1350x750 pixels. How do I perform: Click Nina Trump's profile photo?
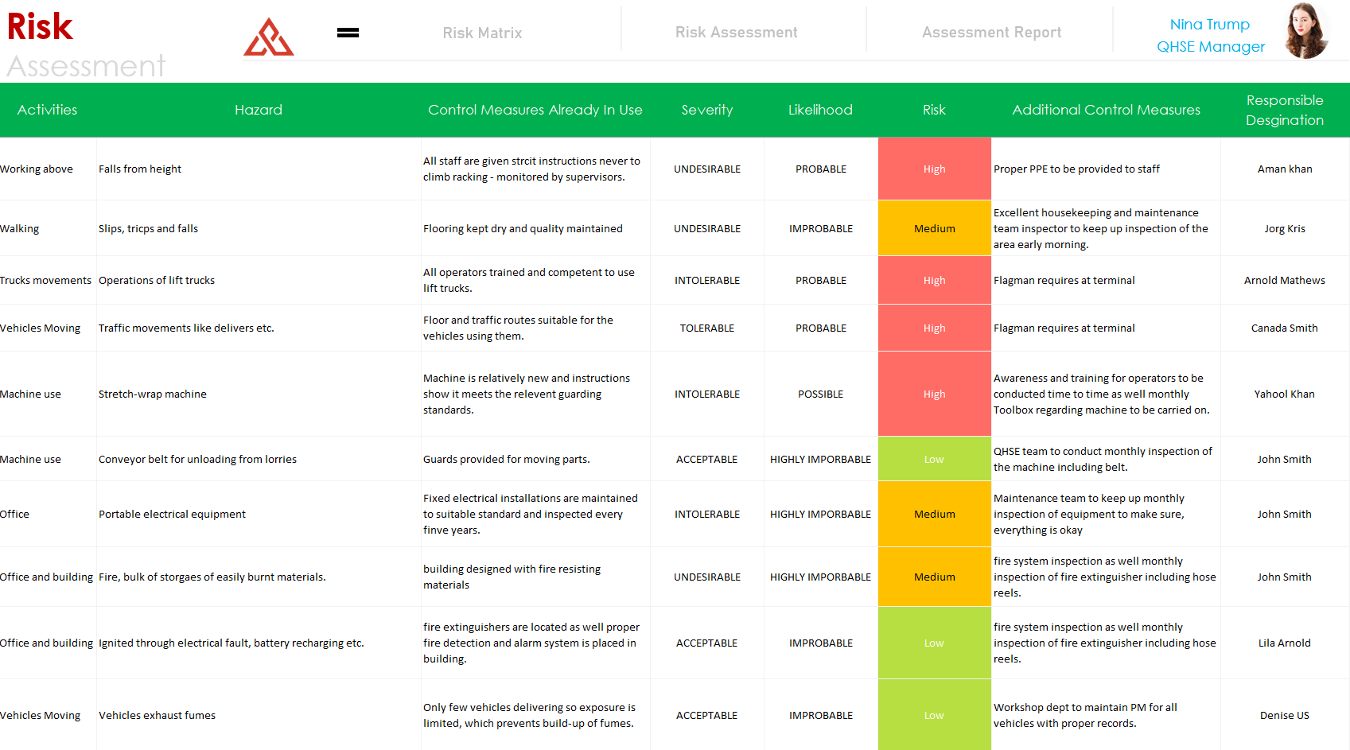click(x=1306, y=30)
